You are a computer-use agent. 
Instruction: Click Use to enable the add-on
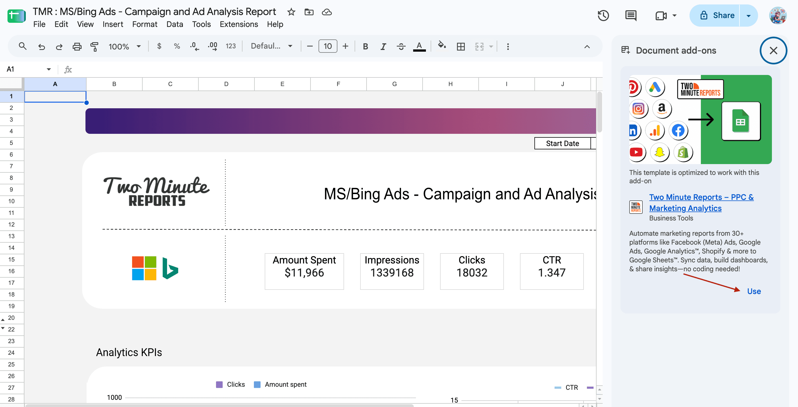[754, 291]
